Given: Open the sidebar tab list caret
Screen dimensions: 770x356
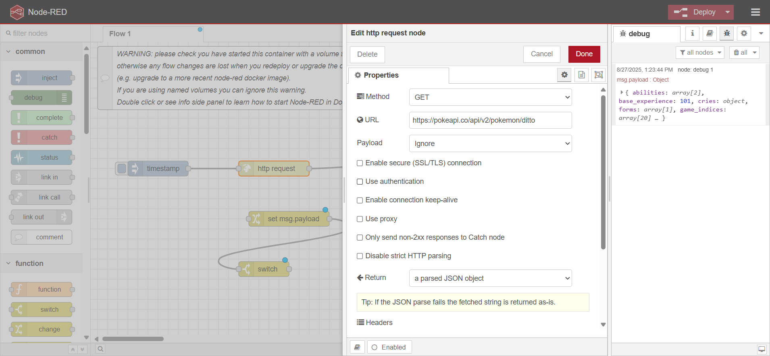Looking at the screenshot, I should [x=761, y=33].
